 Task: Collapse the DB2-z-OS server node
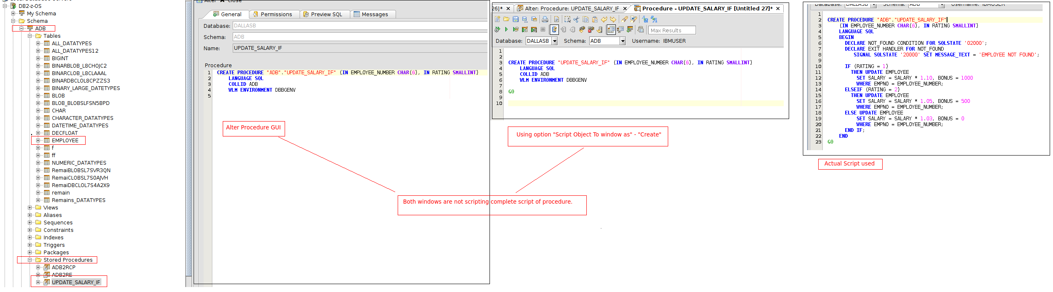click(x=5, y=6)
